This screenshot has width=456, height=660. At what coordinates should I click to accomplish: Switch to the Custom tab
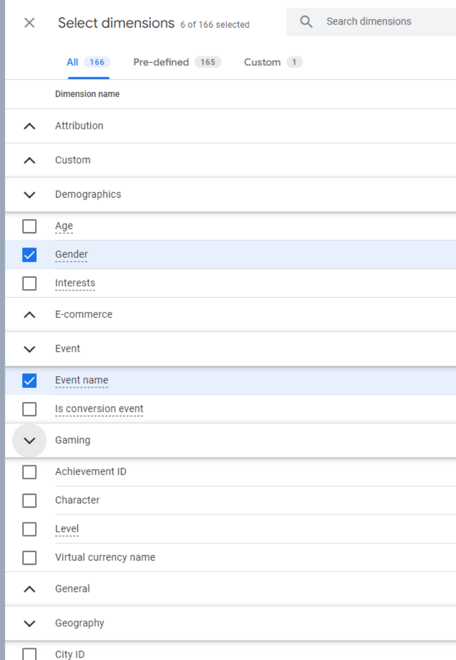[x=273, y=62]
